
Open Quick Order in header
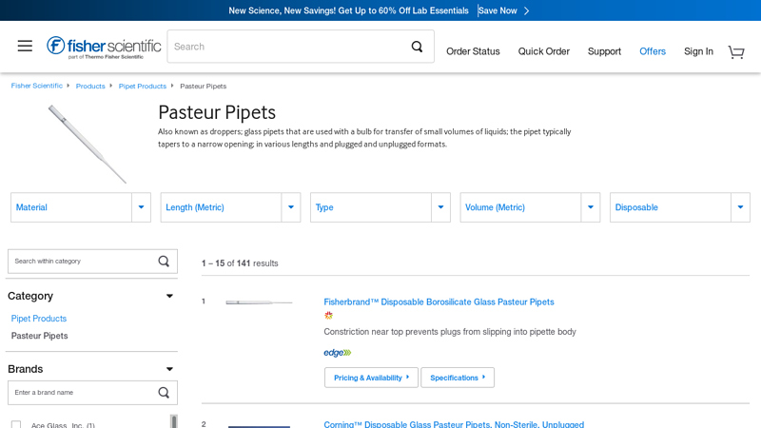[x=543, y=51]
